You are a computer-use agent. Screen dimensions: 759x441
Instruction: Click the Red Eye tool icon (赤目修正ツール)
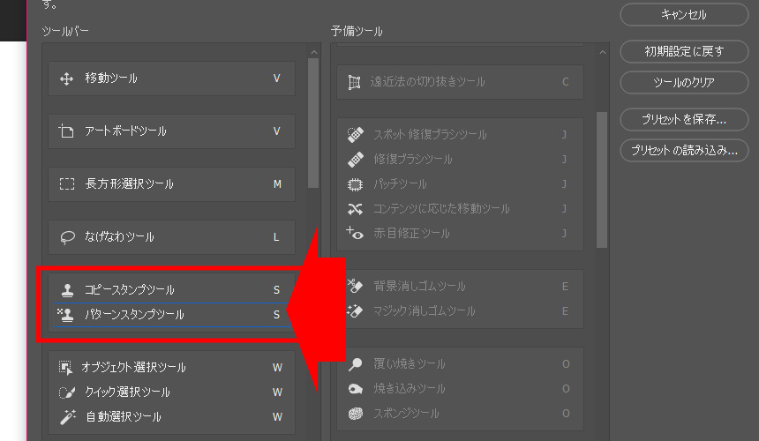tap(355, 234)
